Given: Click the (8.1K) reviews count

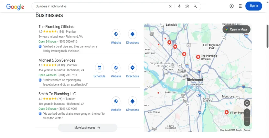Looking at the screenshot, I should tap(61, 65).
